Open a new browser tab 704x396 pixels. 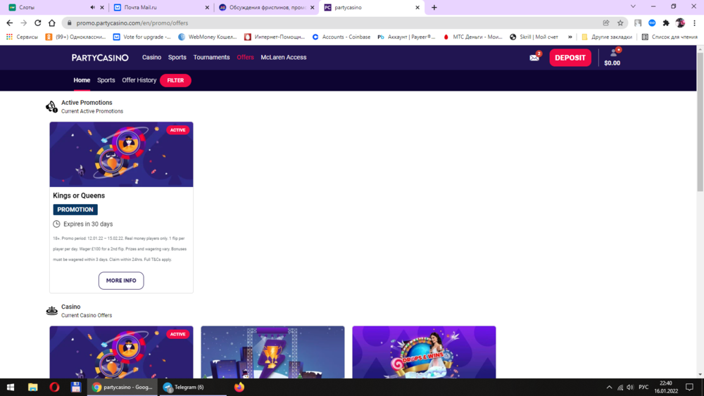point(434,7)
